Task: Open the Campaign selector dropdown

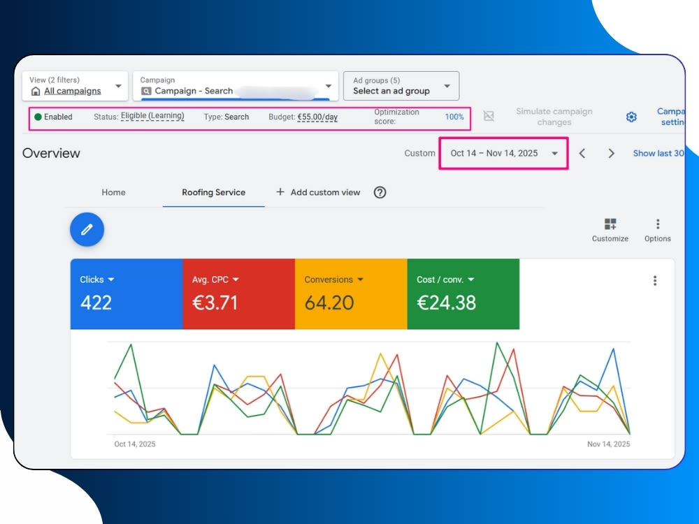Action: [x=236, y=85]
